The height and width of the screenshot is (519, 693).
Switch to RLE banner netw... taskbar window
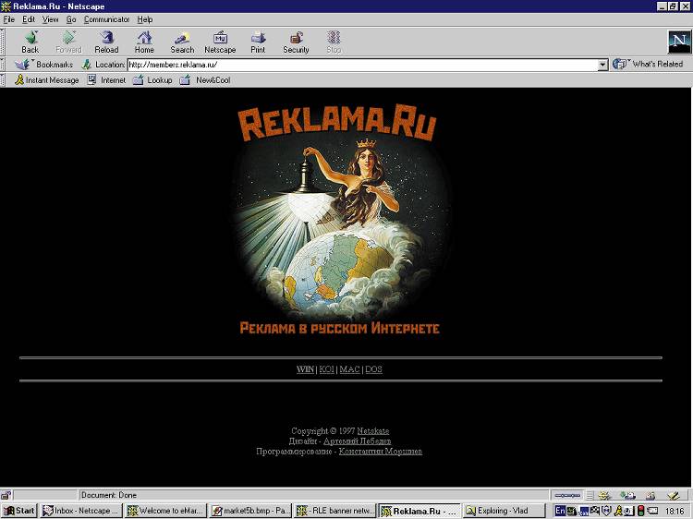335,511
